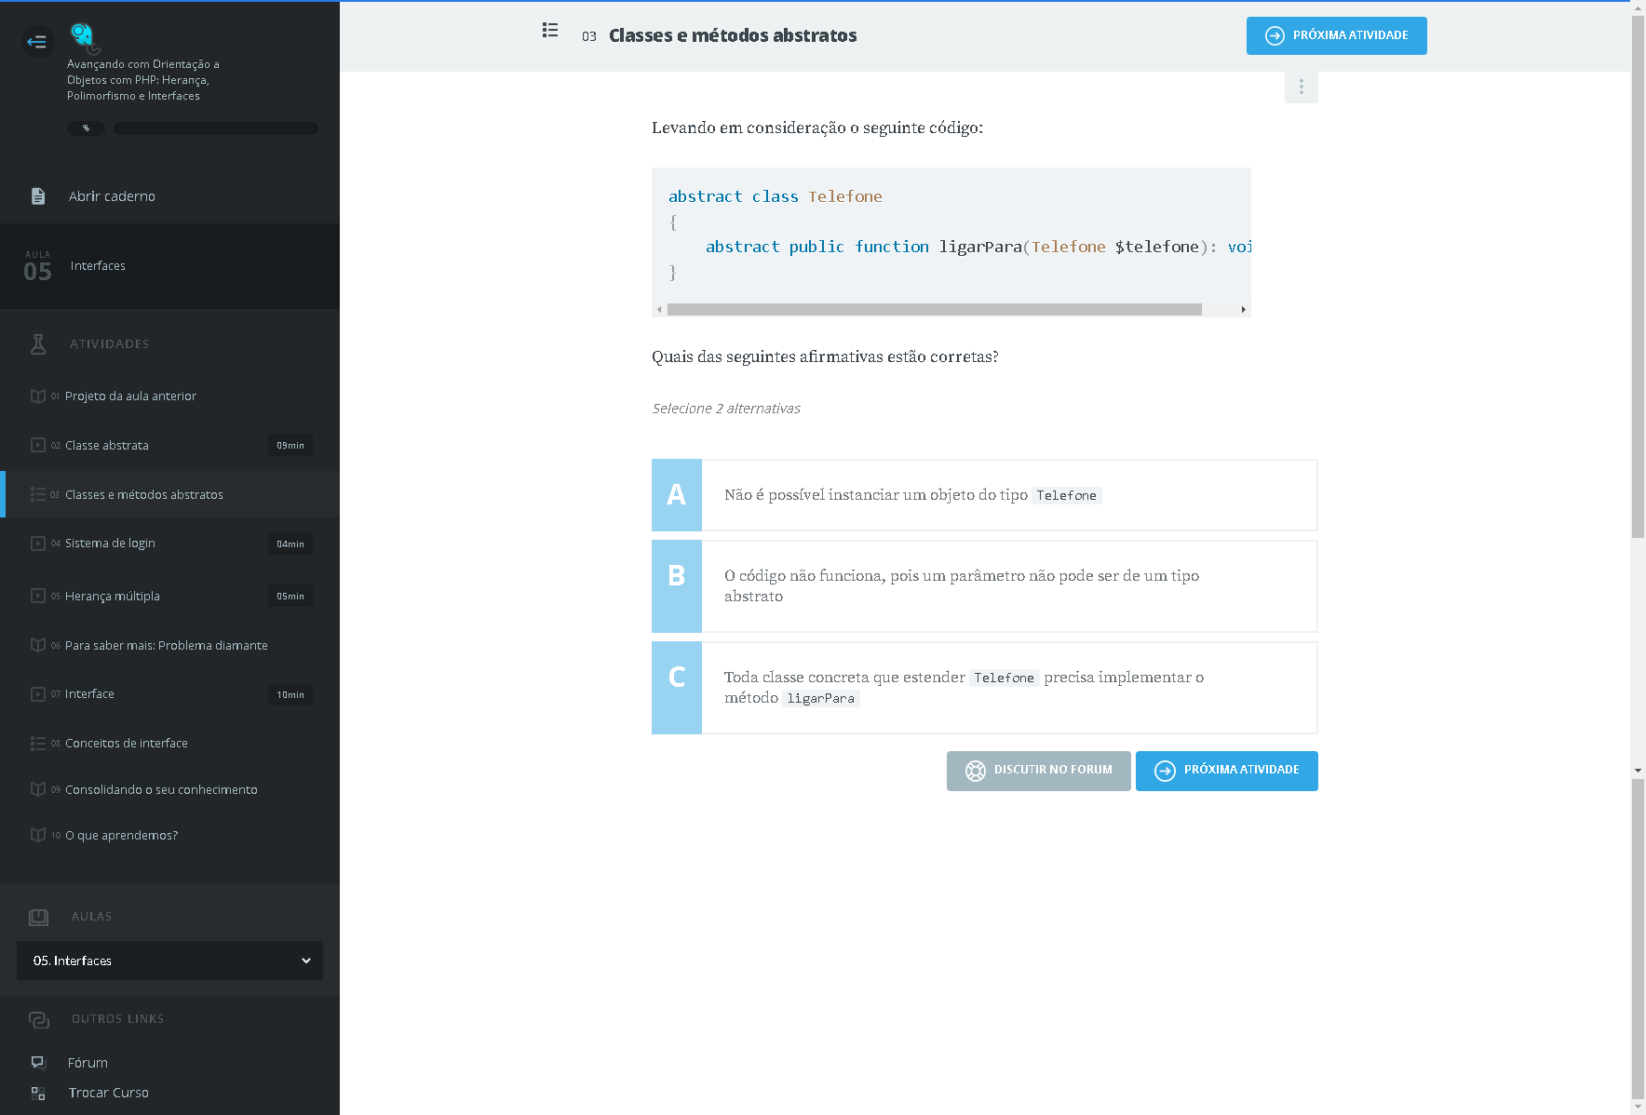Expand the 05. Interfaces lesson dropdown
Image resolution: width=1646 pixels, height=1115 pixels.
click(x=169, y=961)
